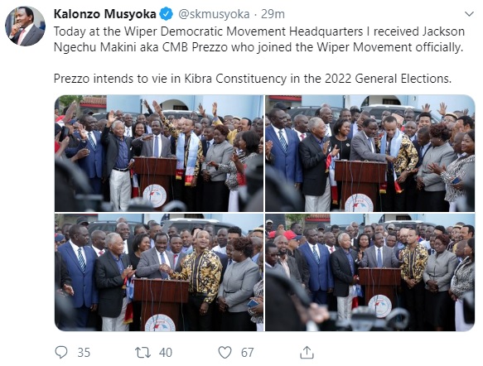The width and height of the screenshot is (483, 366).
Task: Click the 40 retweets count
Action: point(166,353)
